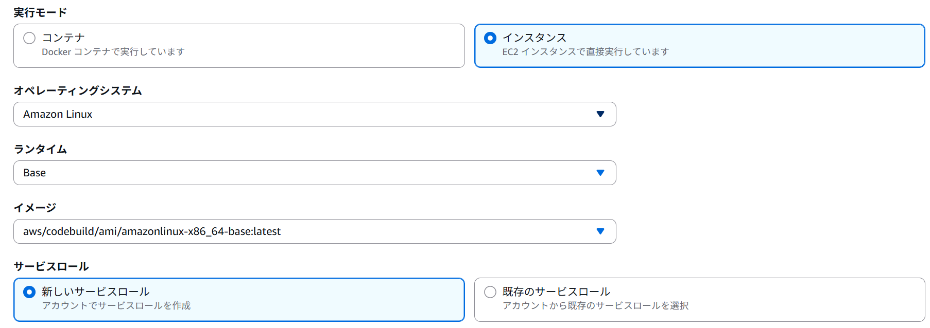Select the インスタンス radio button
The width and height of the screenshot is (930, 328).
tap(490, 38)
